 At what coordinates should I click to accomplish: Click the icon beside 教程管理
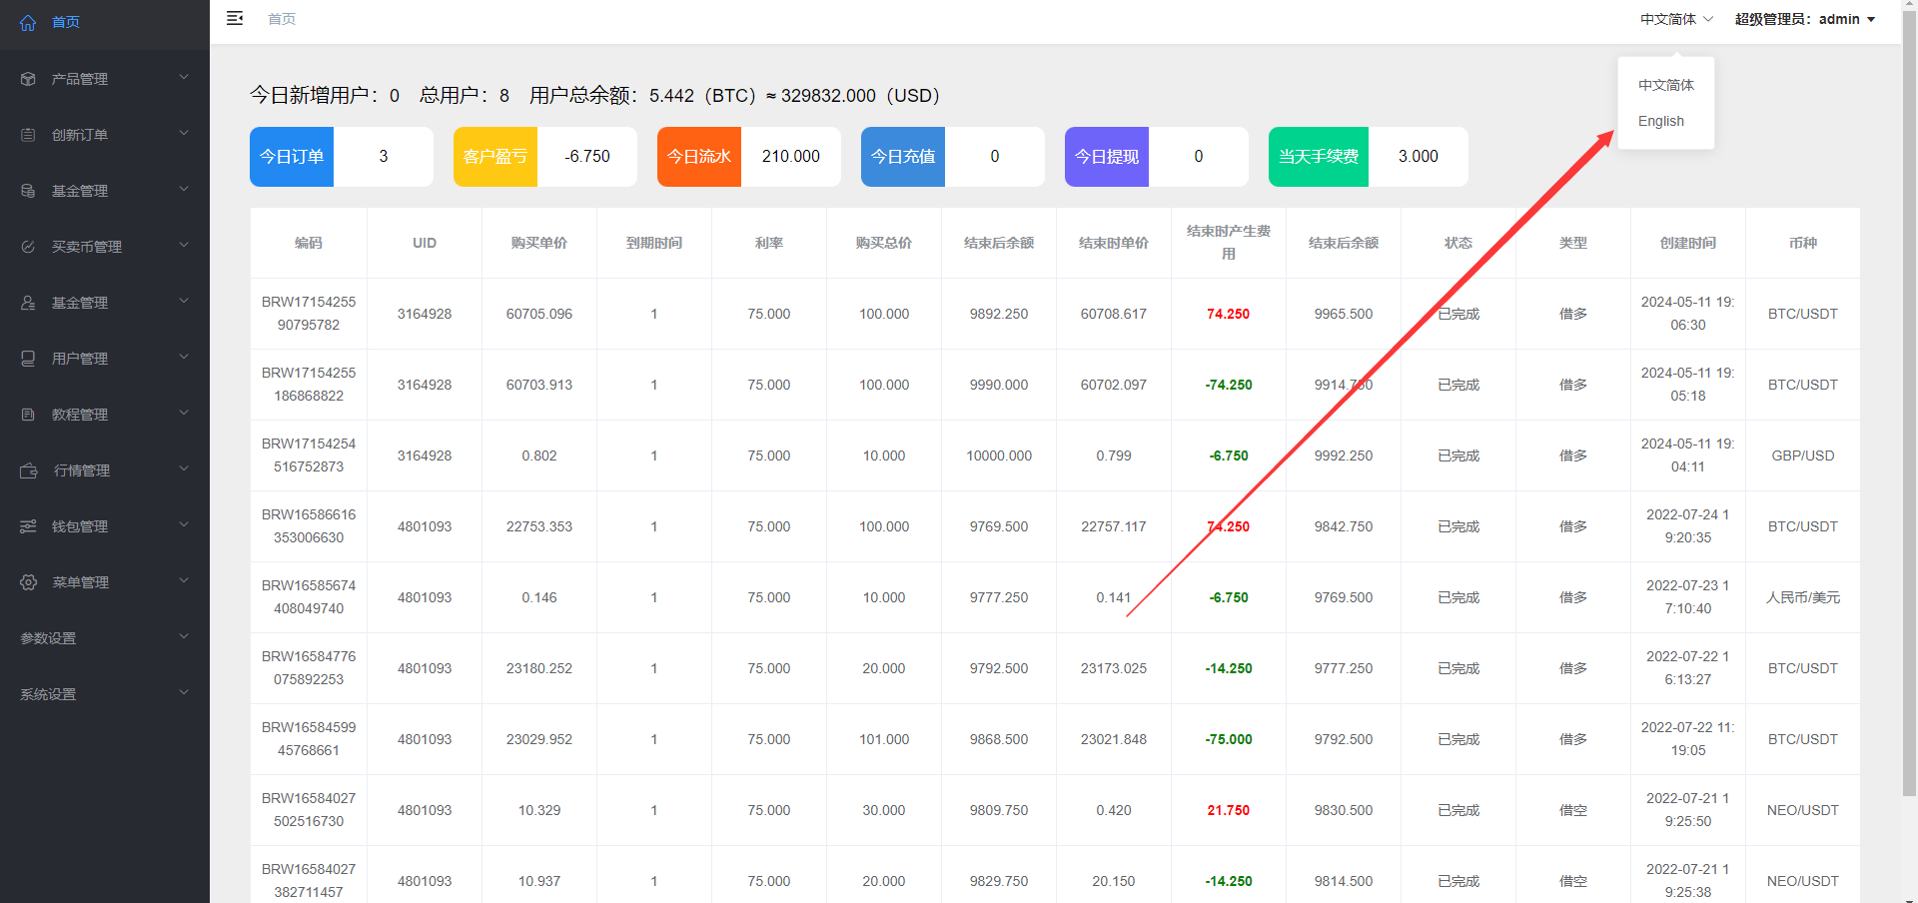28,415
